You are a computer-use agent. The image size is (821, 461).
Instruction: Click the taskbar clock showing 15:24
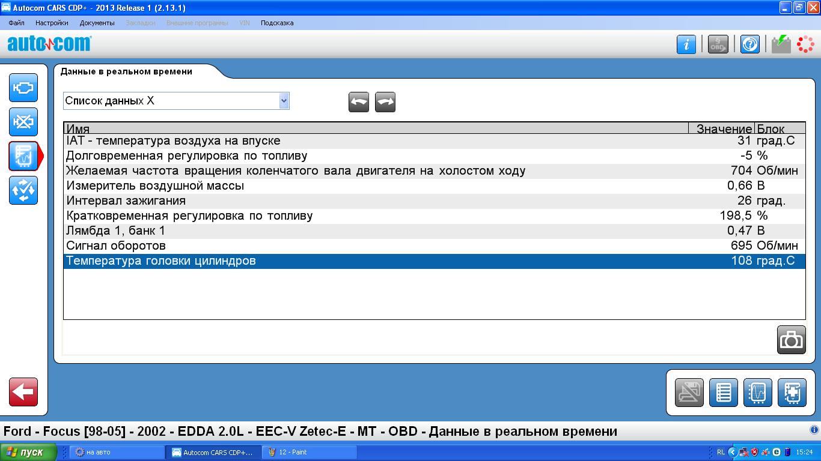coord(804,452)
